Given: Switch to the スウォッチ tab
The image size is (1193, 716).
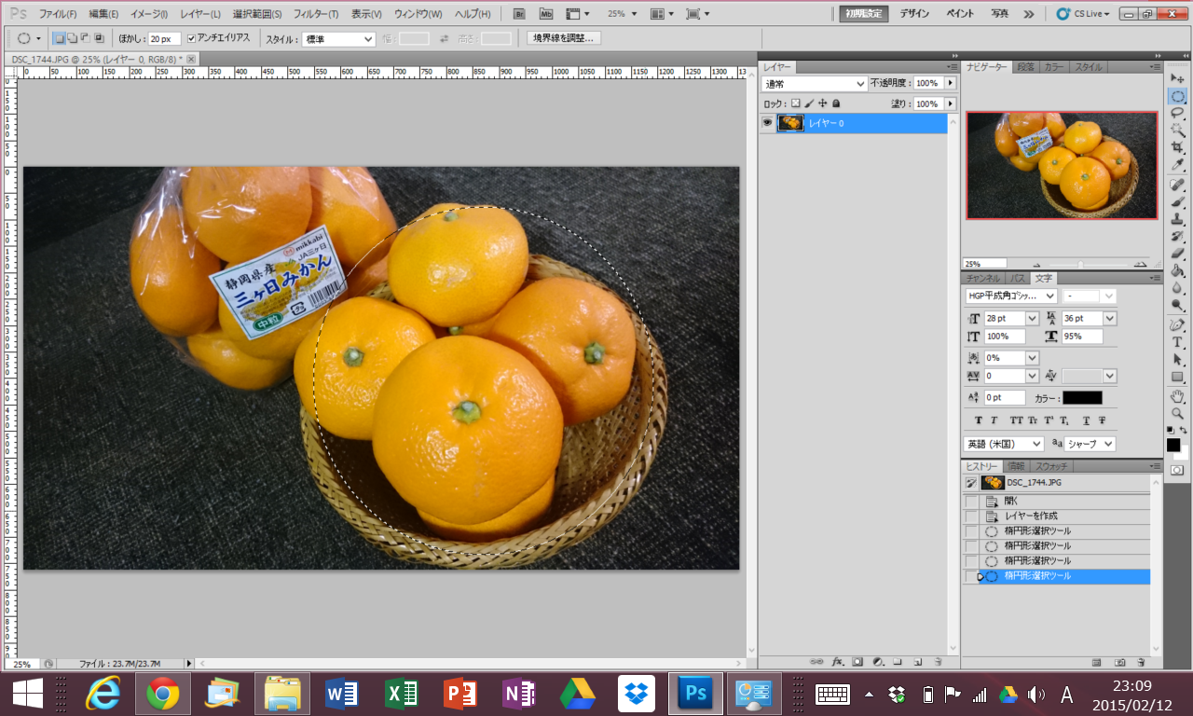Looking at the screenshot, I should pyautogui.click(x=1052, y=465).
